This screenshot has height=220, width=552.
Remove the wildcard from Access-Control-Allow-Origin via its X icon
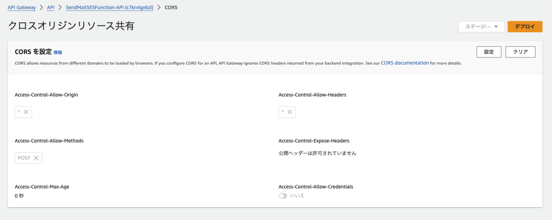point(27,112)
